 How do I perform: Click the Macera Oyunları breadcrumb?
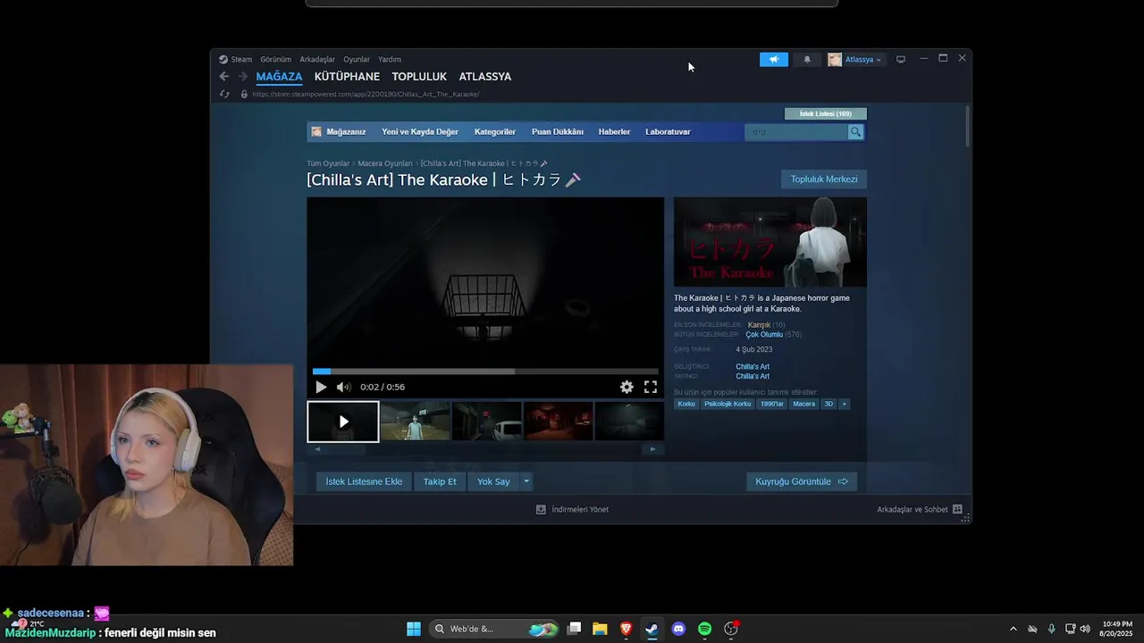(x=385, y=163)
